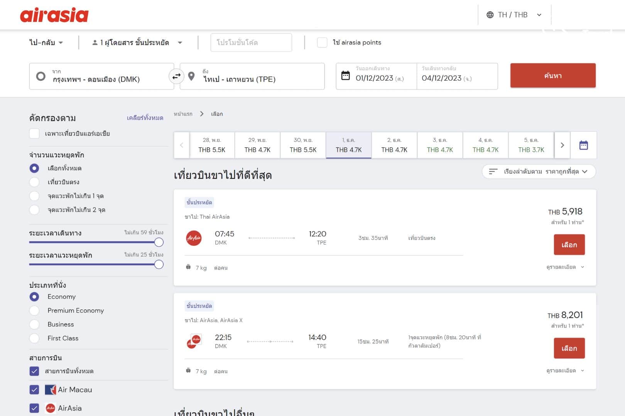The height and width of the screenshot is (416, 625).
Task: Click the airline logos on 22:15 flight
Action: click(x=194, y=341)
